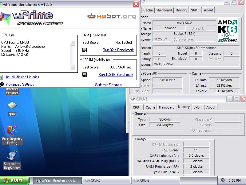Switch to About tab in front CPU-Z window

211,107
